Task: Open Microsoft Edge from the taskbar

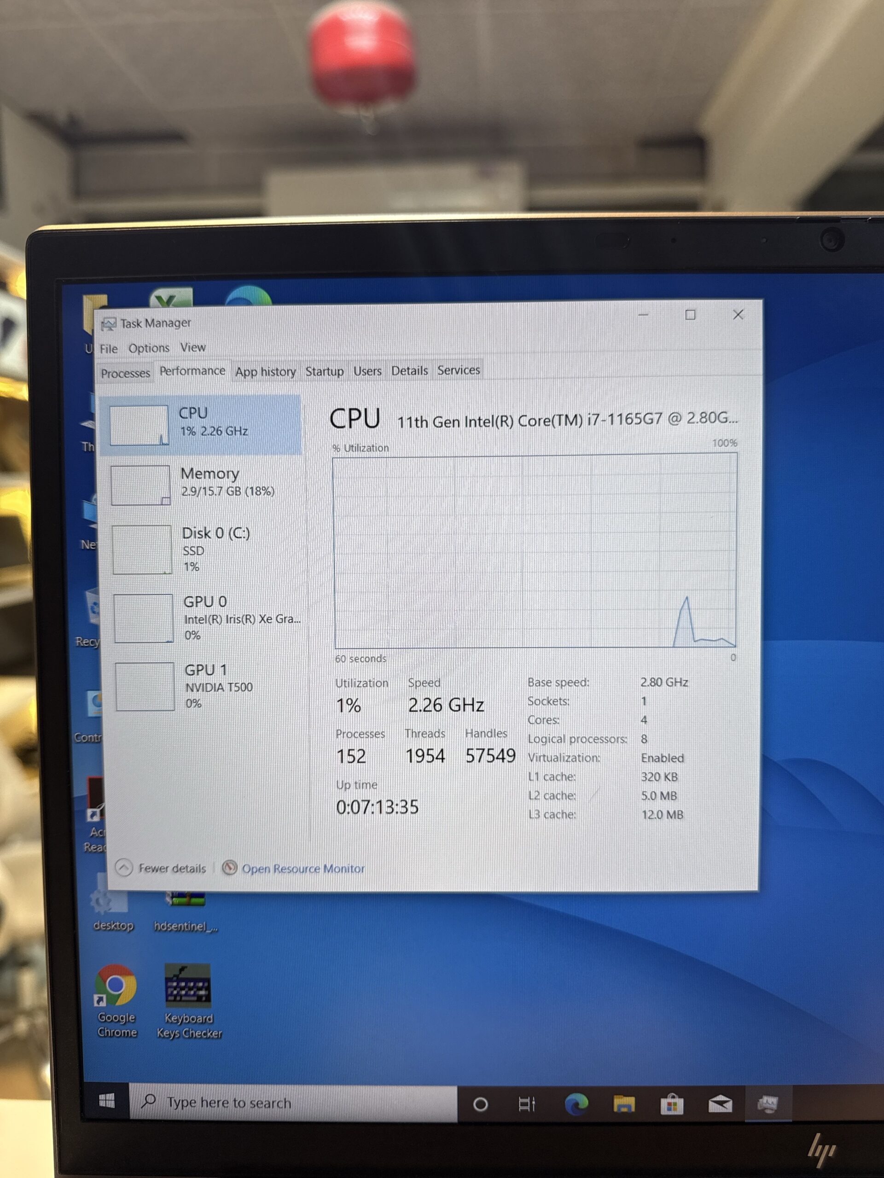Action: (x=576, y=1103)
